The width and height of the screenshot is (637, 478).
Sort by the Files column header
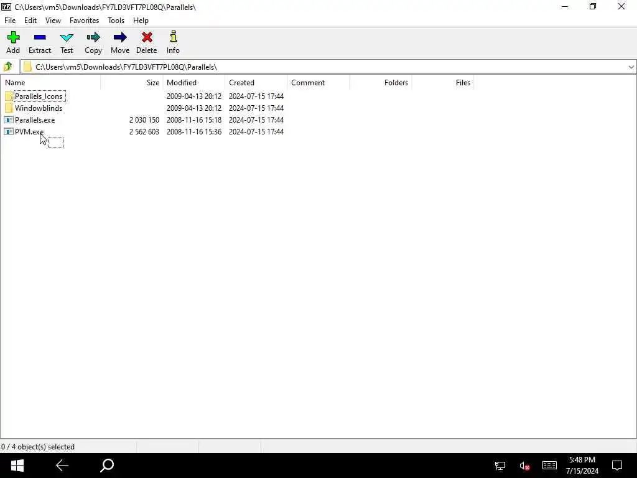443,83
